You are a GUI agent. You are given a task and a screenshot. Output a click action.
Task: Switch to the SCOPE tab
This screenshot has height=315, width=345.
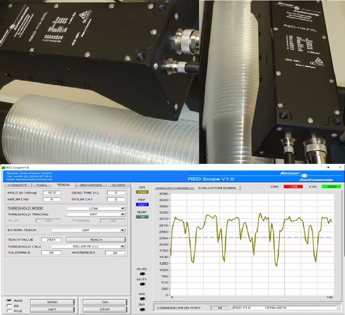coord(118,185)
